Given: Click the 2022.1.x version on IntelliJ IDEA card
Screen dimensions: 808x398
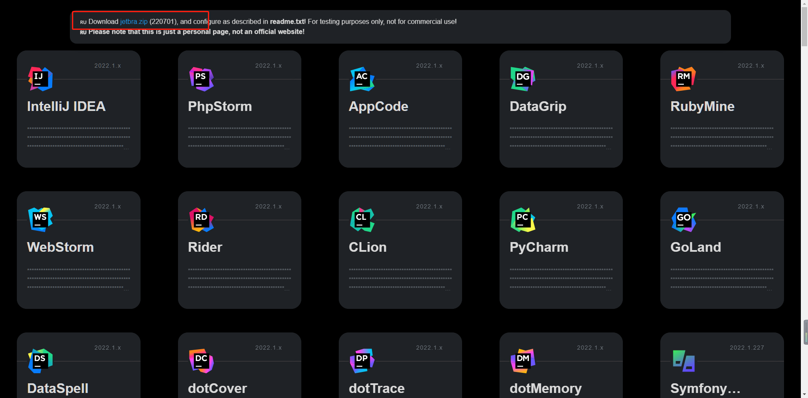Looking at the screenshot, I should pos(108,66).
